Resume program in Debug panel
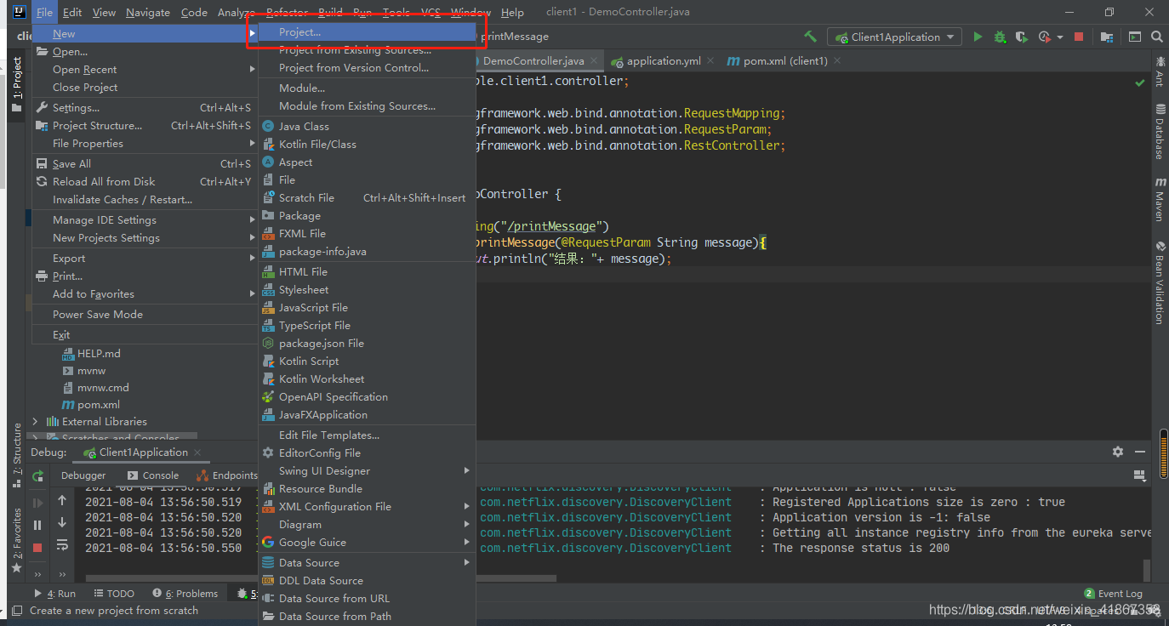The width and height of the screenshot is (1169, 626). coord(37,503)
